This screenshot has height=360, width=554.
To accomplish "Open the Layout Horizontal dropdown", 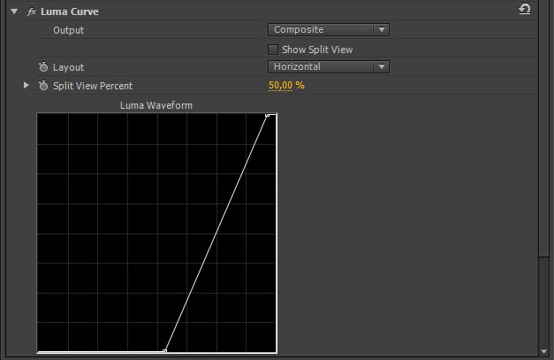I will pos(329,67).
